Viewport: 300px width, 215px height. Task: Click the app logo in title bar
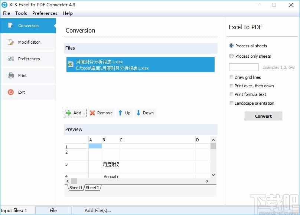click(x=4, y=5)
